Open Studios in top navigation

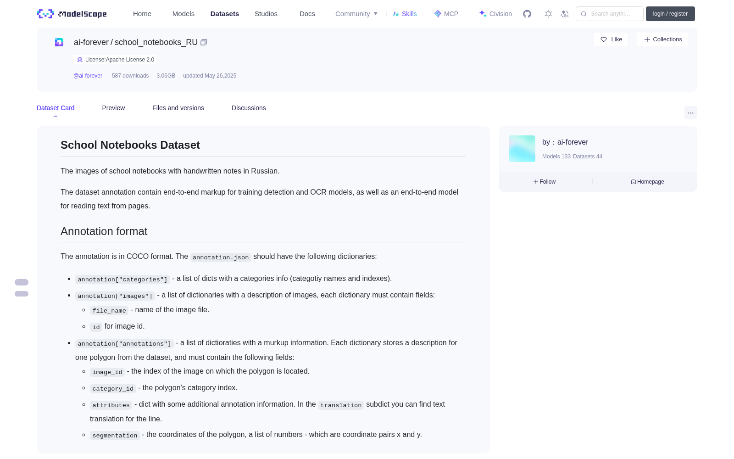[x=266, y=14]
